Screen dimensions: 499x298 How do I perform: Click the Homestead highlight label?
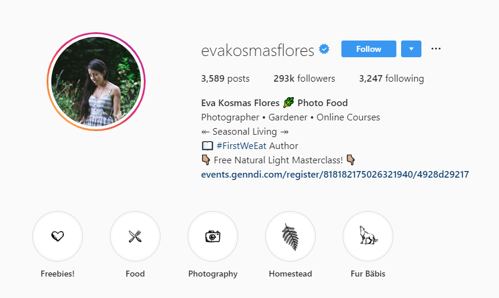(x=290, y=274)
